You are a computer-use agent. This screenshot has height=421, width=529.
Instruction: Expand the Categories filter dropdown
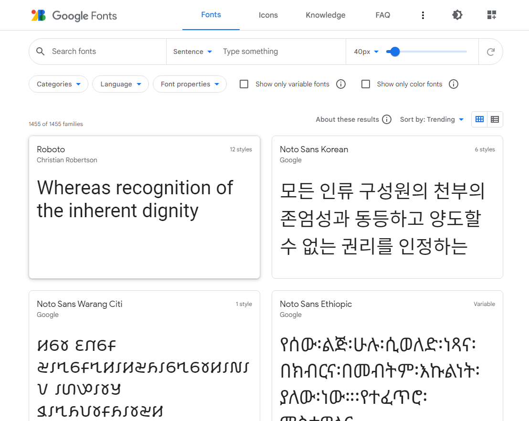click(x=58, y=84)
